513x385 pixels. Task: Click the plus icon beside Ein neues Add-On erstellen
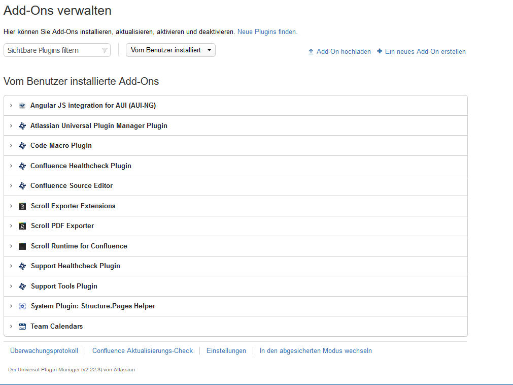pyautogui.click(x=380, y=51)
